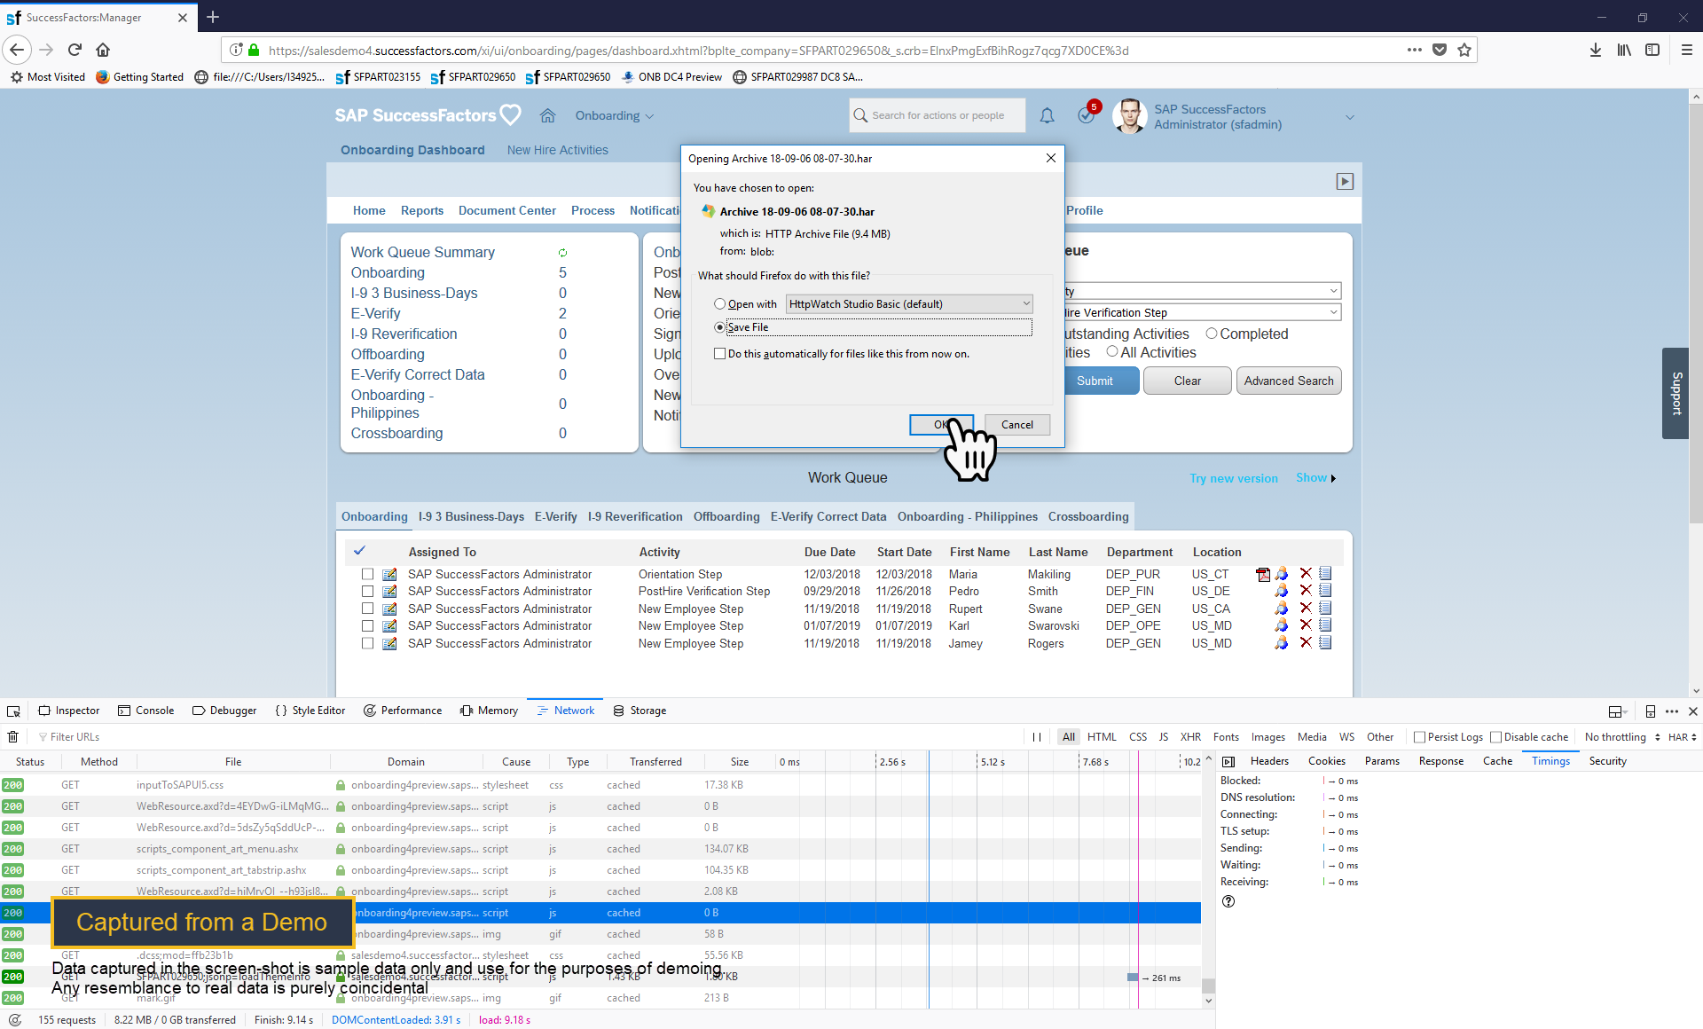The height and width of the screenshot is (1029, 1703).
Task: Open the No throttling dropdown
Action: tap(1622, 737)
